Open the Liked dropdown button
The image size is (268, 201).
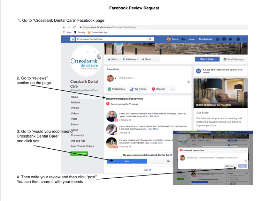(113, 59)
